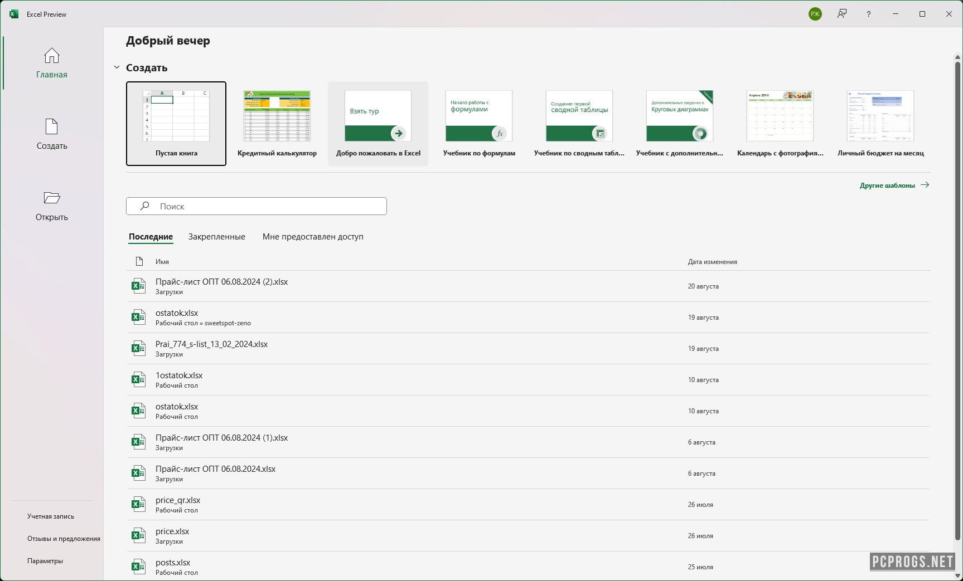This screenshot has height=581, width=963.
Task: Click Excel file icon for Prai_774_s-list_13_02_2024.xlsx
Action: [138, 348]
